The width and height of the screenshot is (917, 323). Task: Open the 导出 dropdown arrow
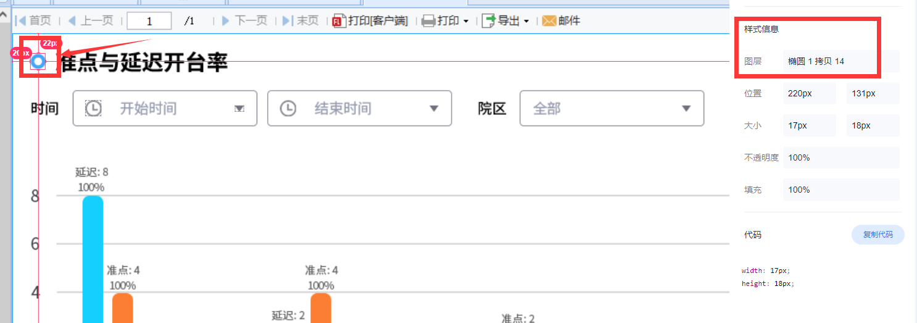[526, 22]
